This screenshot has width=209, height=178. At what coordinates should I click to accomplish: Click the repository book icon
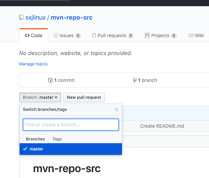(x=21, y=18)
